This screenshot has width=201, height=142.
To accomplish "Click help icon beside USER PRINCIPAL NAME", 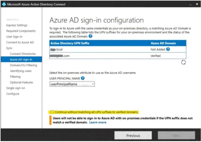I will (83, 78).
